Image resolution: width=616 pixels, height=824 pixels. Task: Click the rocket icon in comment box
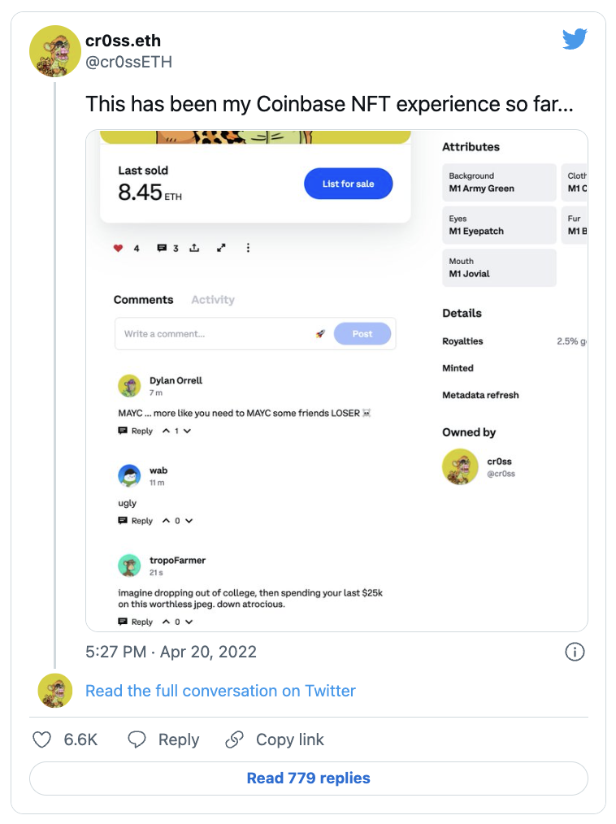click(x=321, y=334)
